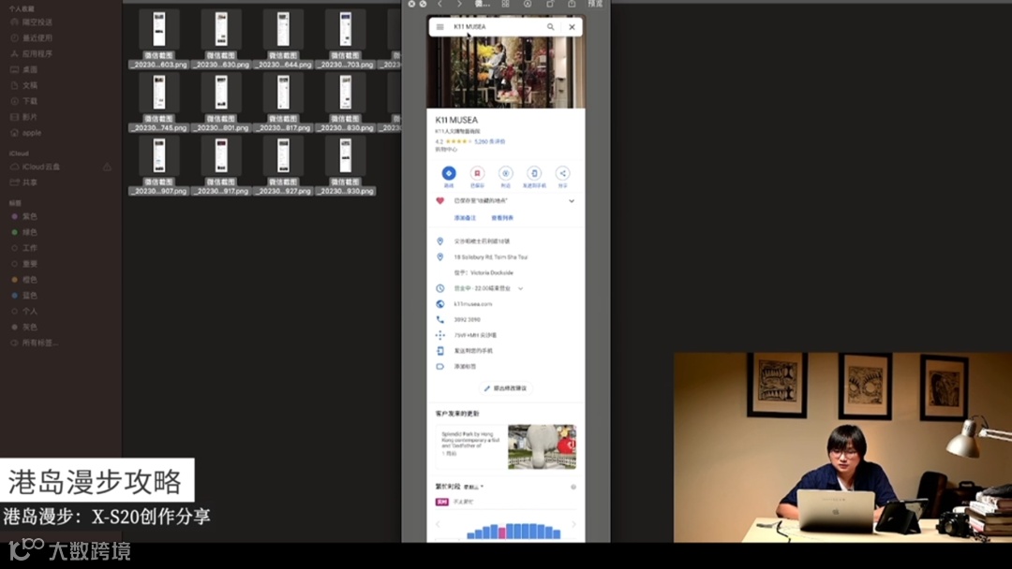
Task: Click the Add note link under saved list
Action: point(465,218)
